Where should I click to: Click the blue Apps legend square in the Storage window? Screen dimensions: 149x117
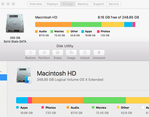click(83, 32)
